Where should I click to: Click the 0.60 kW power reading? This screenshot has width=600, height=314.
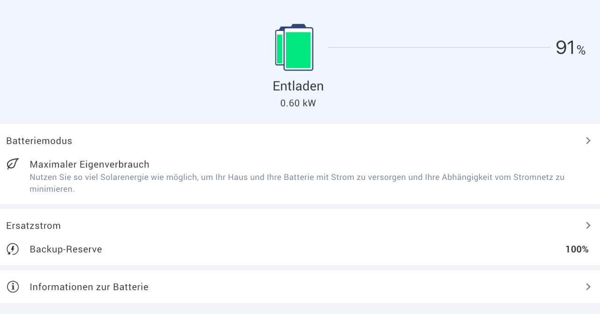click(298, 103)
